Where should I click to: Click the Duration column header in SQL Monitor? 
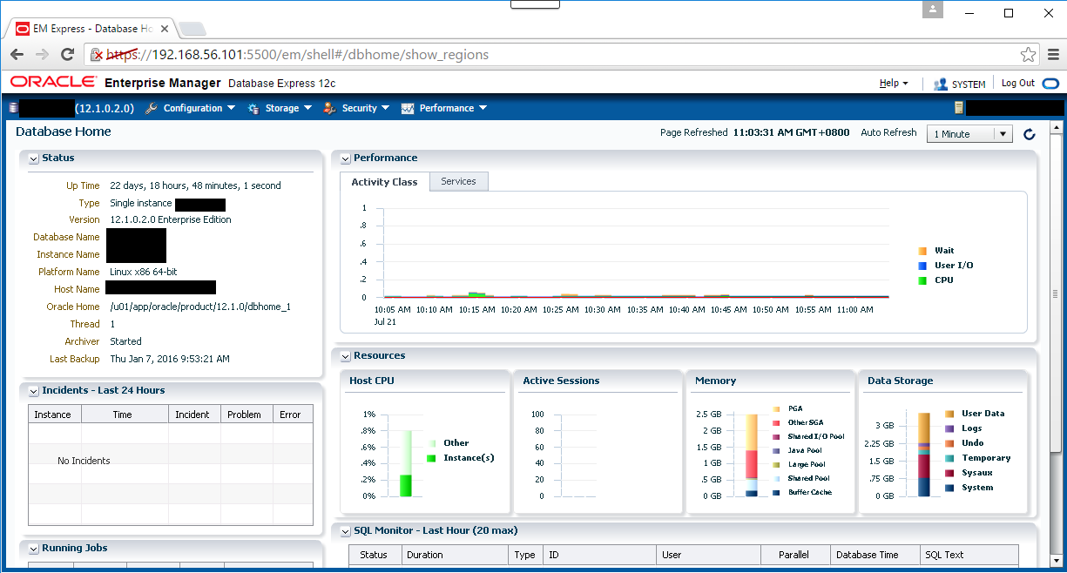click(456, 555)
